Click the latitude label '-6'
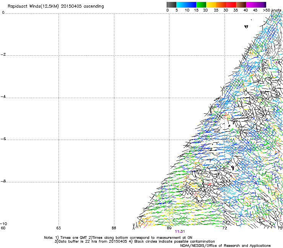This screenshot has height=248, width=283. [x=3, y=139]
